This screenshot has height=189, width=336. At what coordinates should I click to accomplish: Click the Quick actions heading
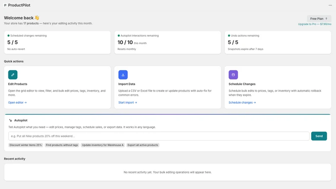pyautogui.click(x=14, y=61)
